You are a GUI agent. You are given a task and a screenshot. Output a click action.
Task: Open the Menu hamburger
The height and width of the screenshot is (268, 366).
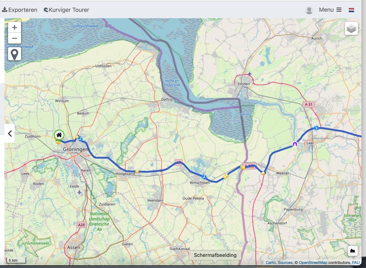[x=330, y=10]
